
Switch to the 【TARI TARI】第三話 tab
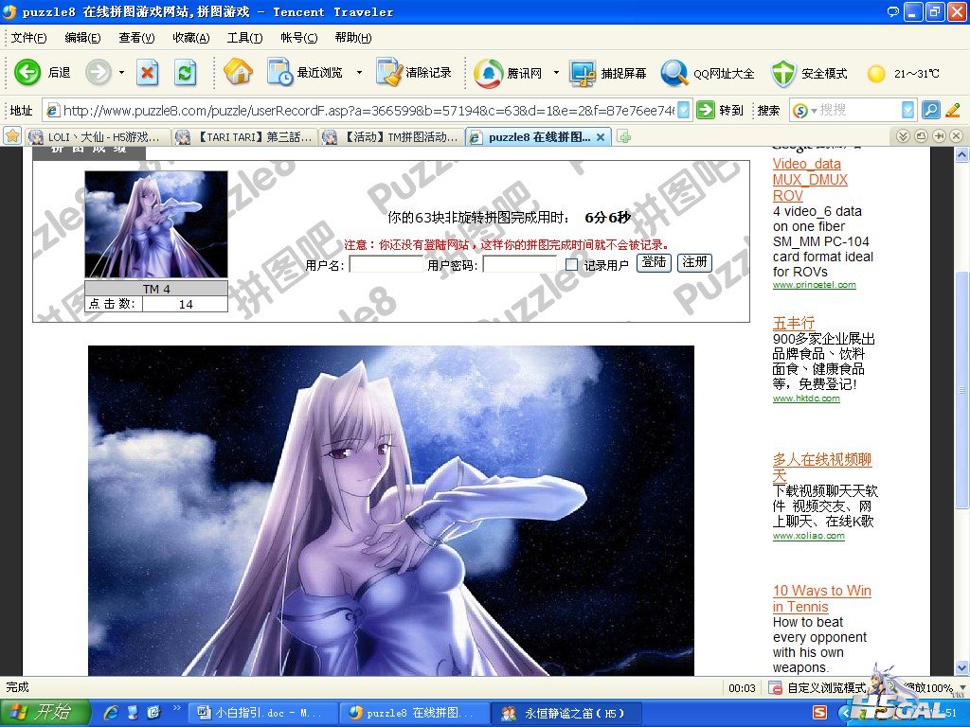click(243, 136)
